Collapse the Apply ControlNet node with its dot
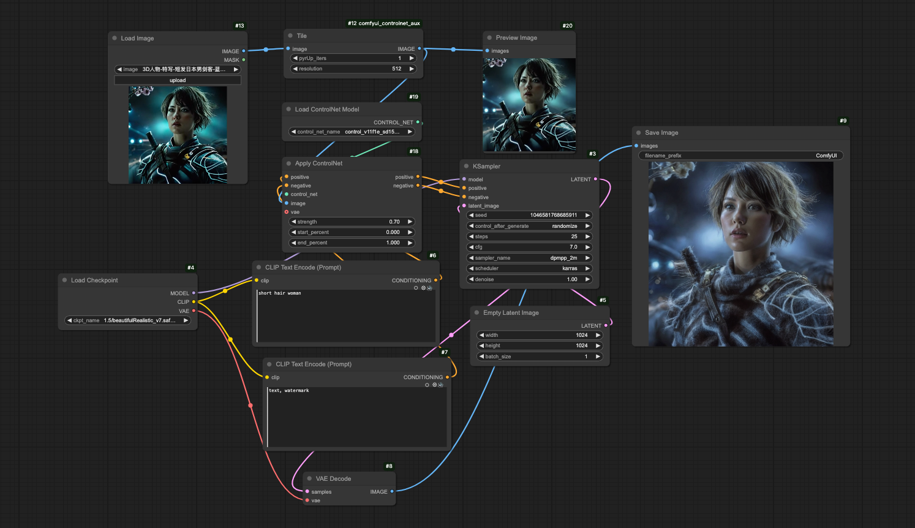Screen dimensions: 915x528 288,163
